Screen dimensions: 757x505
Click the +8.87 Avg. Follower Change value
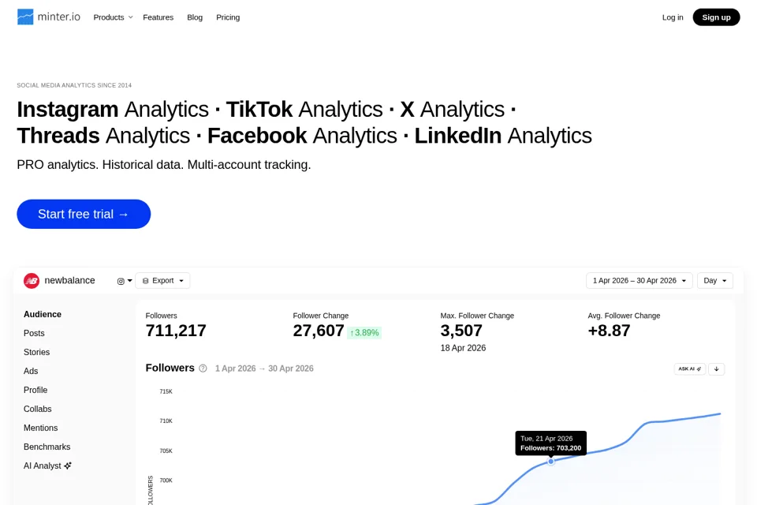pos(609,331)
